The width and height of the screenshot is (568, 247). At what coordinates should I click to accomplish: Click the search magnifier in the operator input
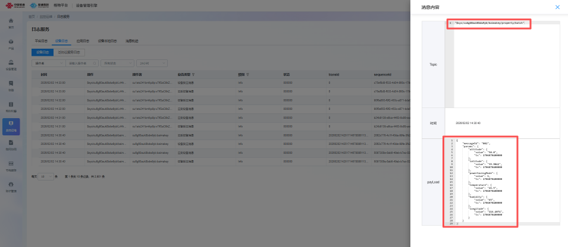94,62
